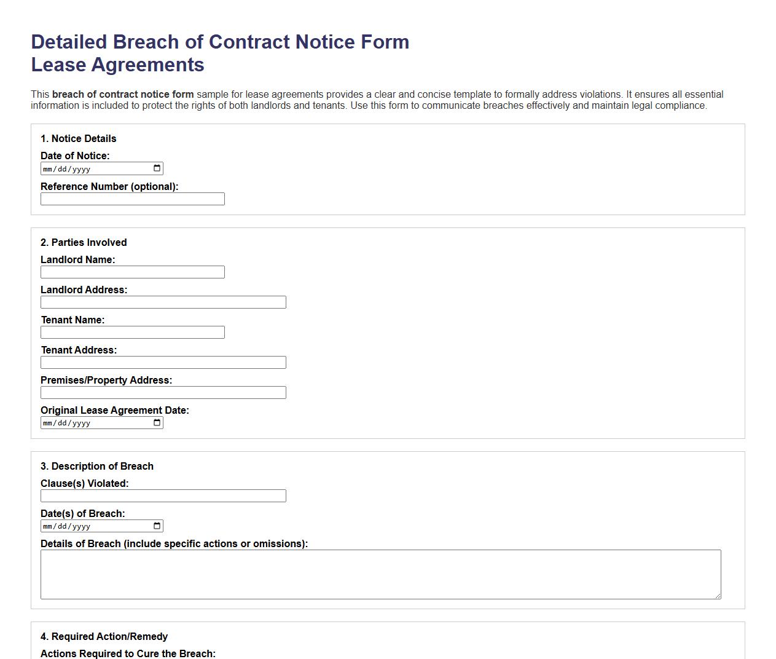Open the Date(s) of Breach calendar picker
This screenshot has height=659, width=776.
(157, 526)
